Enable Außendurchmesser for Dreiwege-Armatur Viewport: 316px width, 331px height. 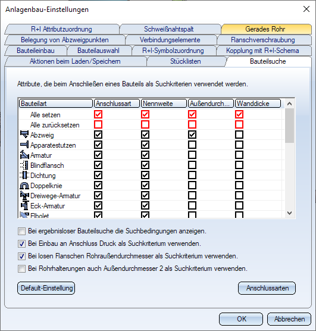[192, 195]
